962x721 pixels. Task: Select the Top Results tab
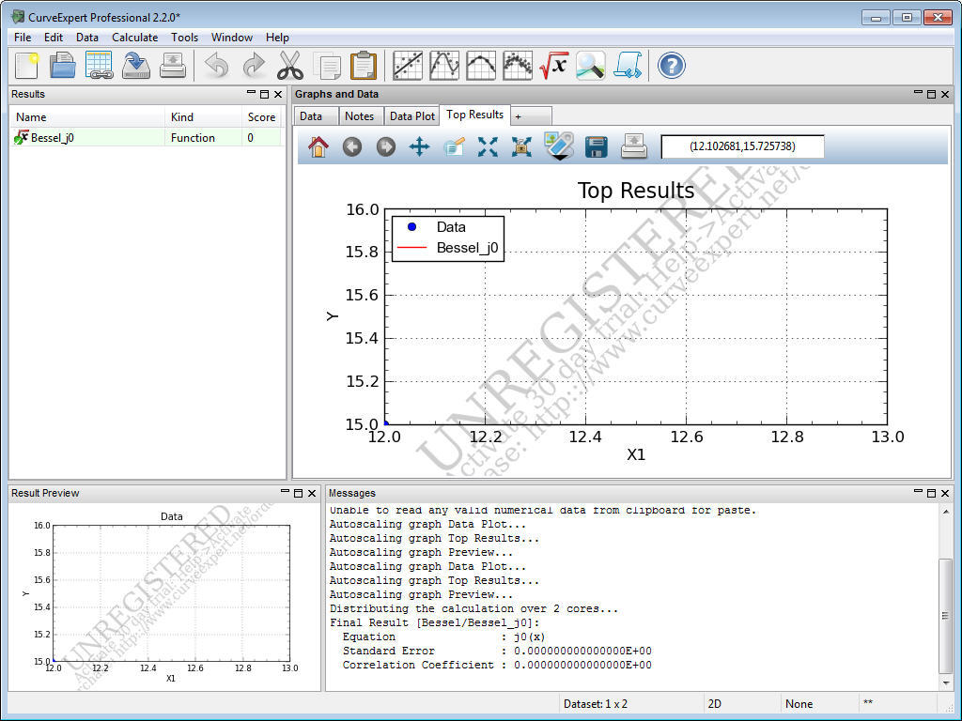click(474, 115)
